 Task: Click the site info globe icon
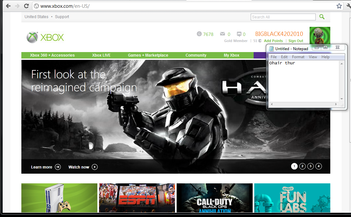coord(37,6)
